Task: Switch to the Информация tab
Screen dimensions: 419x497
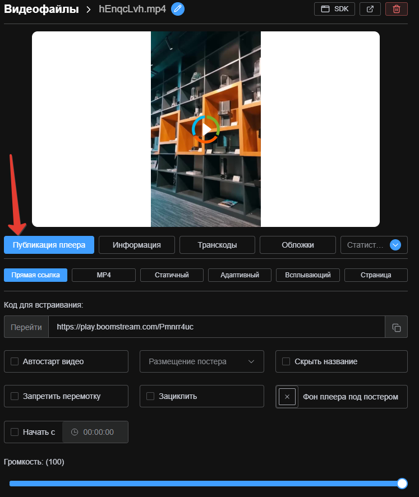Action: point(137,245)
